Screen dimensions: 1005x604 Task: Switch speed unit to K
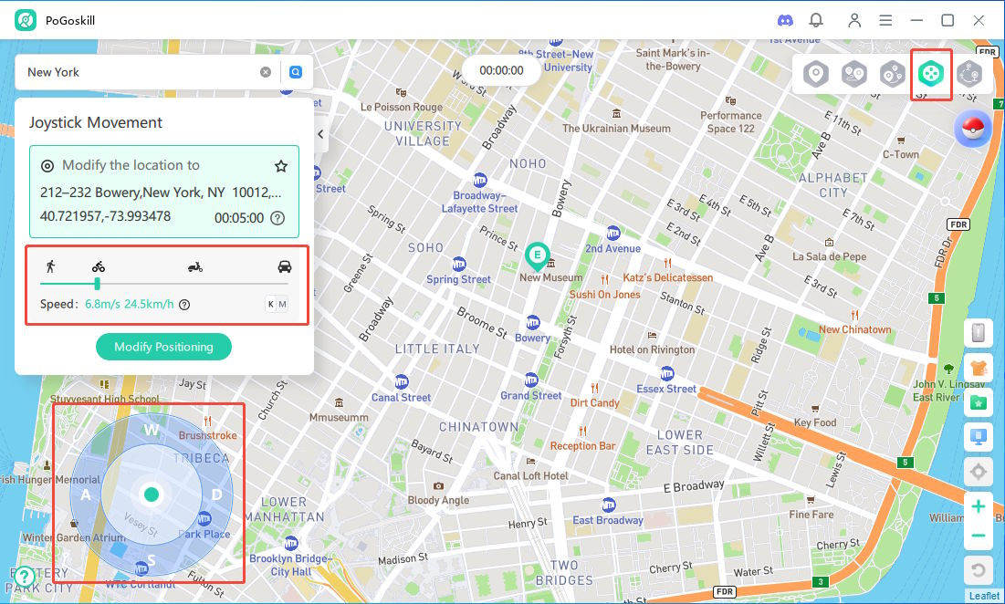click(271, 304)
